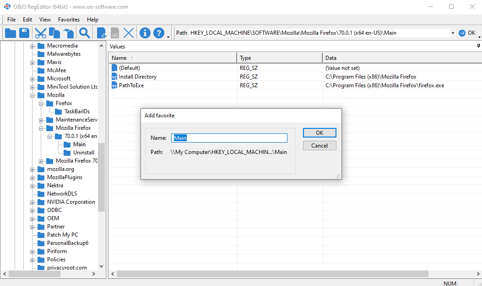Image resolution: width=482 pixels, height=286 pixels.
Task: Select the PathToExe value
Action: click(295, 85)
